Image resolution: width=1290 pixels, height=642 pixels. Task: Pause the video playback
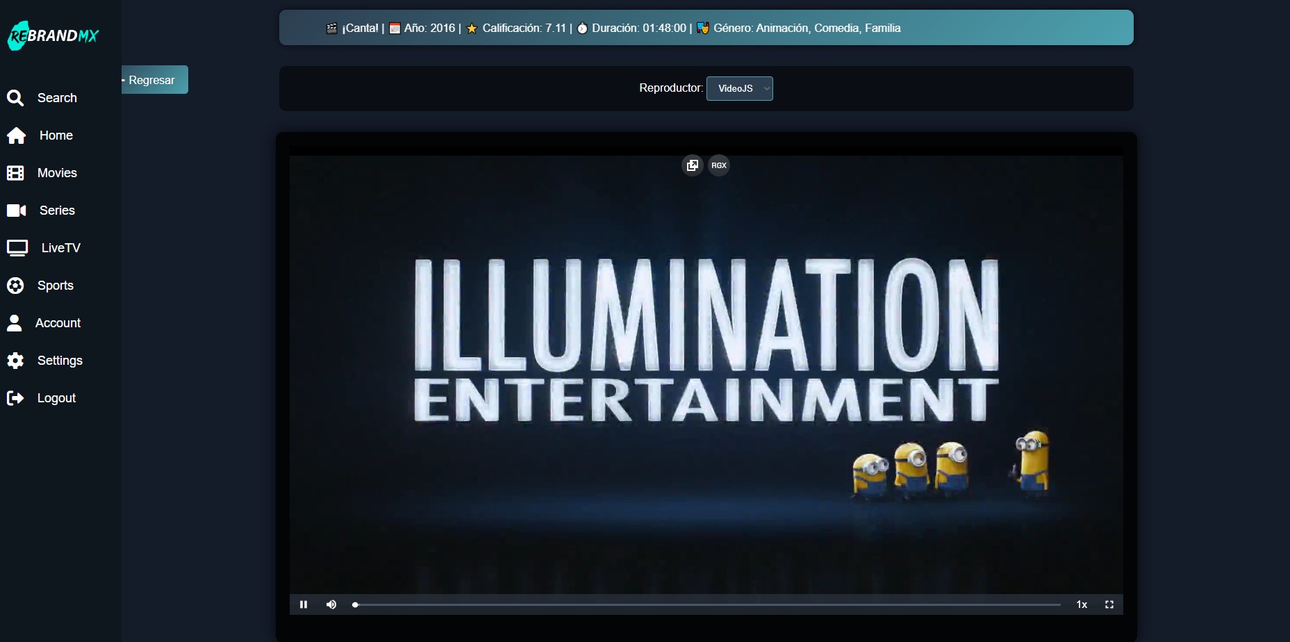click(304, 604)
